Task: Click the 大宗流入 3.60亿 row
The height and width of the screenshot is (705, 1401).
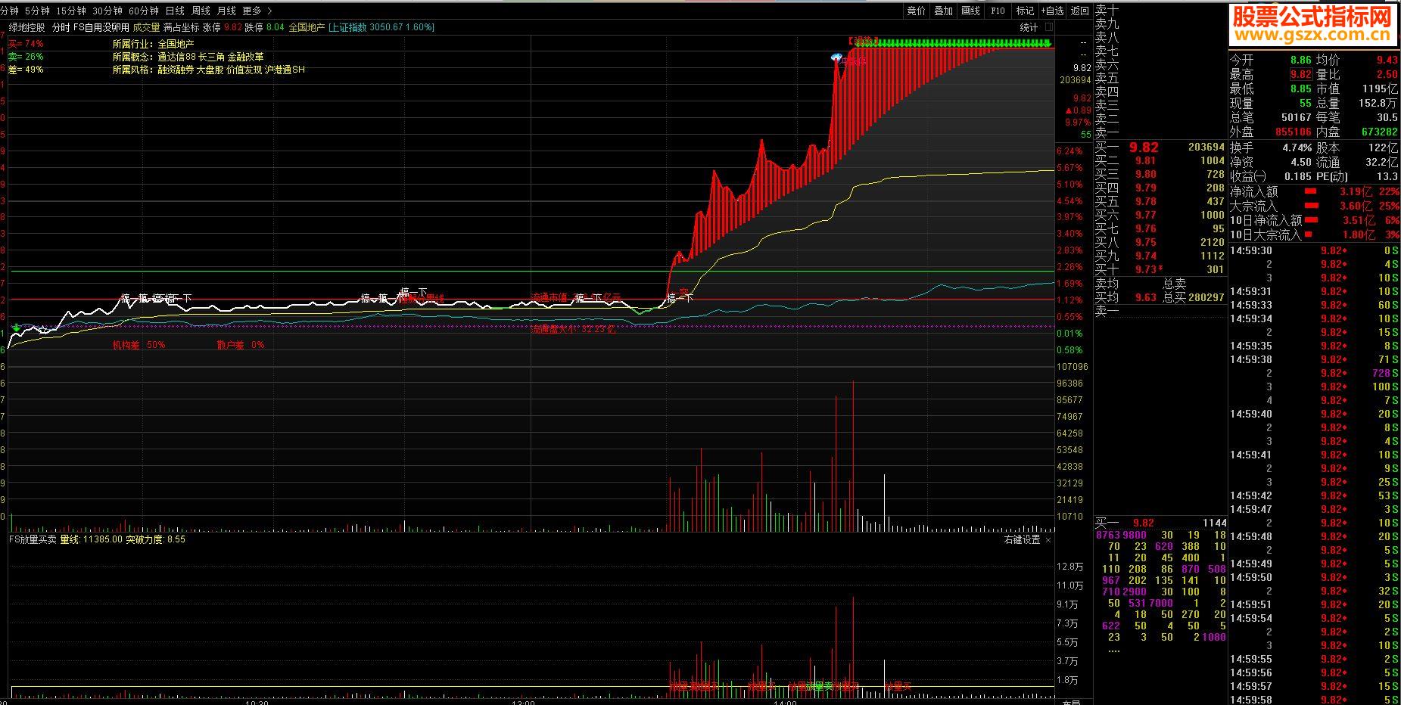Action: (x=1314, y=206)
